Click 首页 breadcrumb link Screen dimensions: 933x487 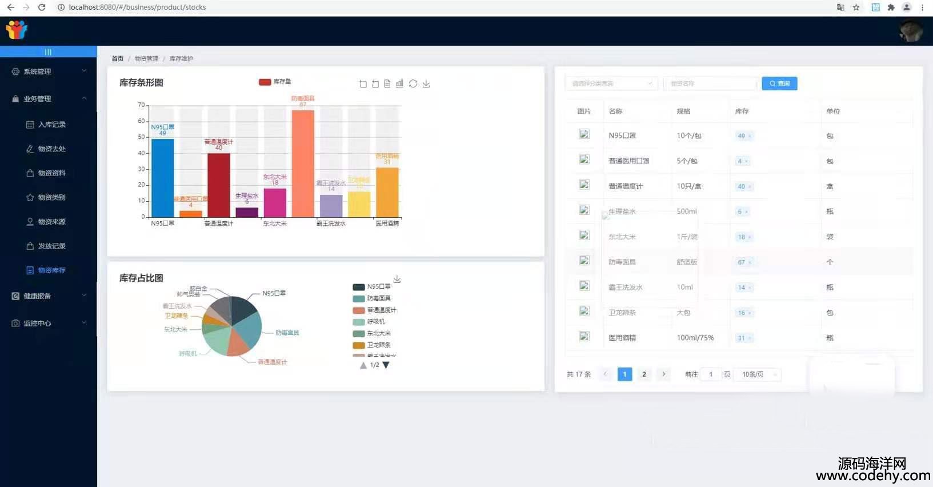[x=118, y=58]
